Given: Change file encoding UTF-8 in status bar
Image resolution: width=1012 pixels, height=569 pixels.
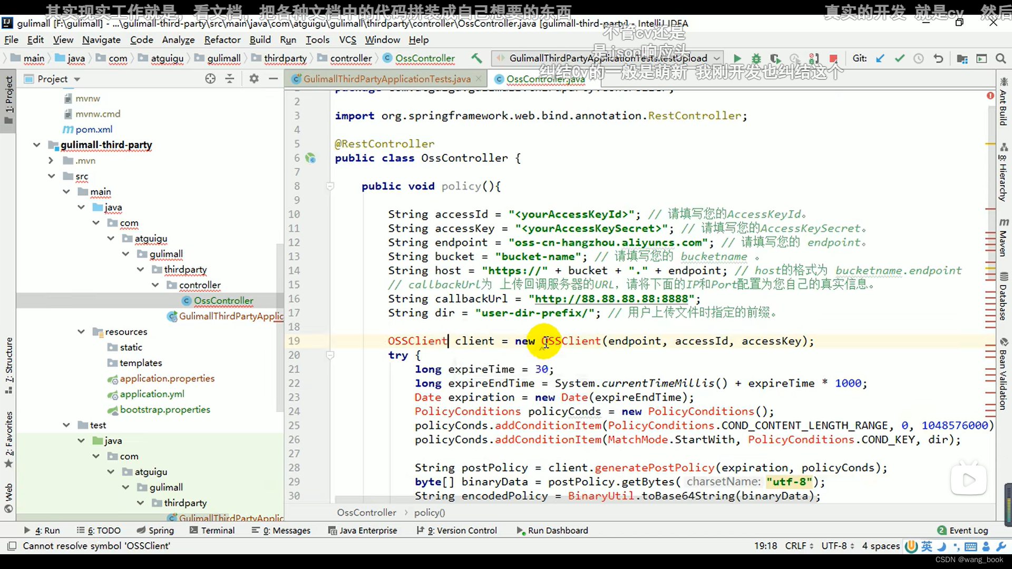Looking at the screenshot, I should click(x=838, y=546).
